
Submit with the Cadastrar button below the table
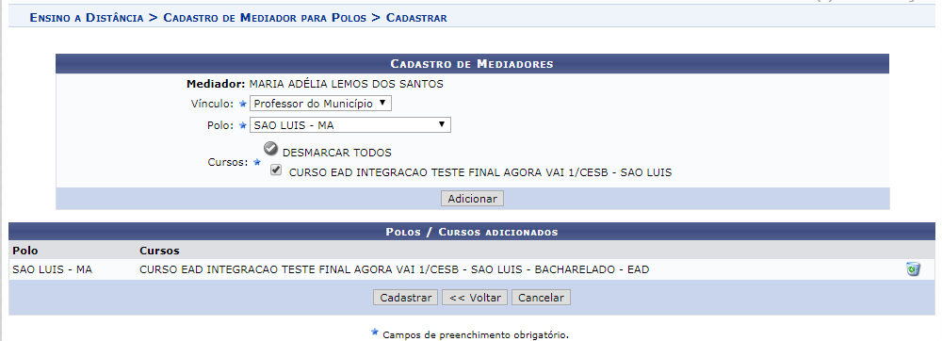pyautogui.click(x=405, y=298)
